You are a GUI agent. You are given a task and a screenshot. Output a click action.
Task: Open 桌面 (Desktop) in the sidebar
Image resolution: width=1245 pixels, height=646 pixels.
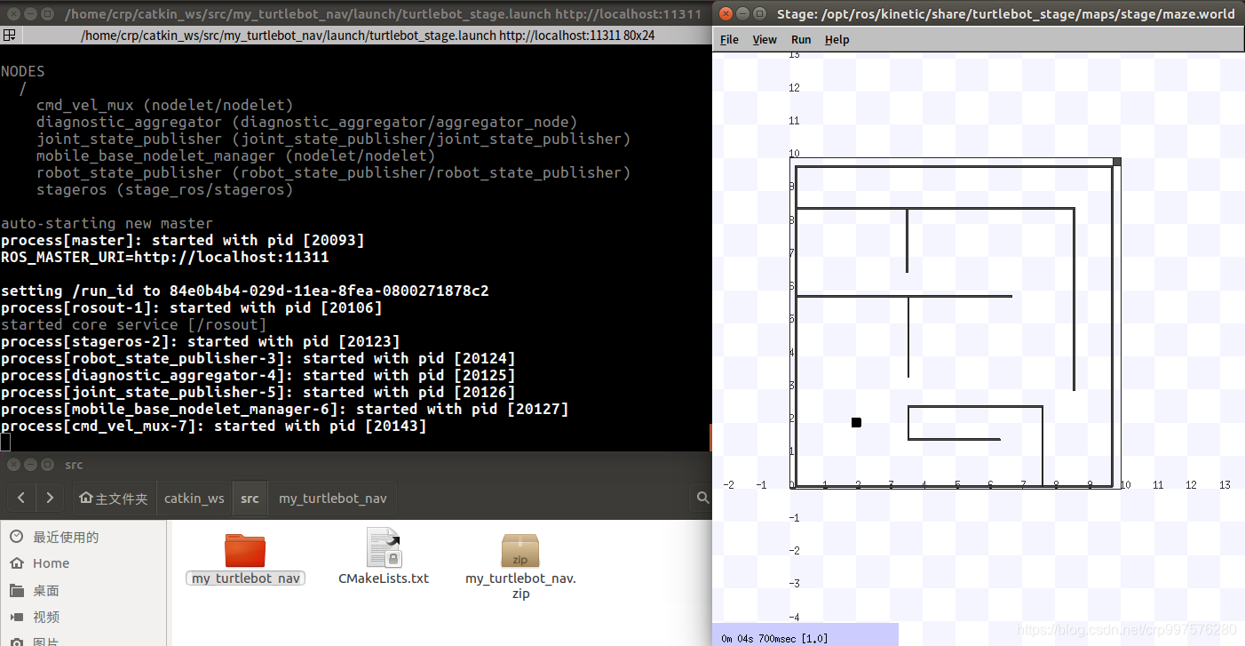[x=46, y=590]
